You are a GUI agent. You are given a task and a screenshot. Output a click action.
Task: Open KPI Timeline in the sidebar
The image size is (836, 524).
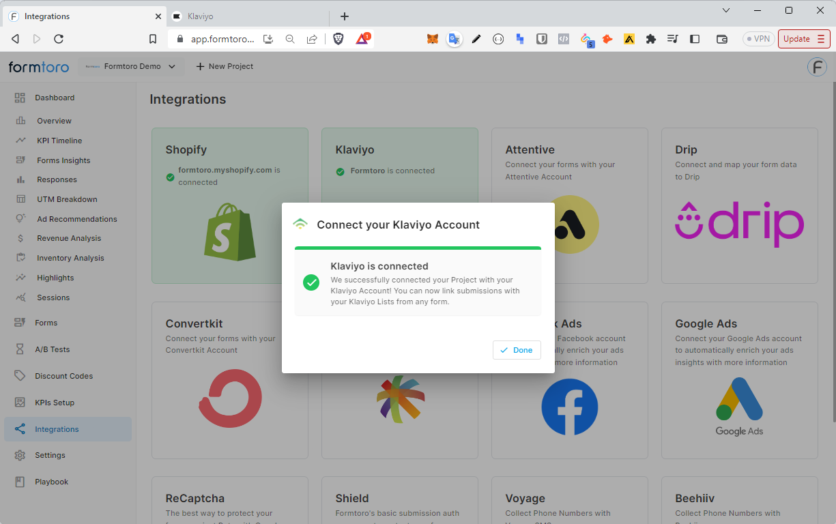(59, 141)
